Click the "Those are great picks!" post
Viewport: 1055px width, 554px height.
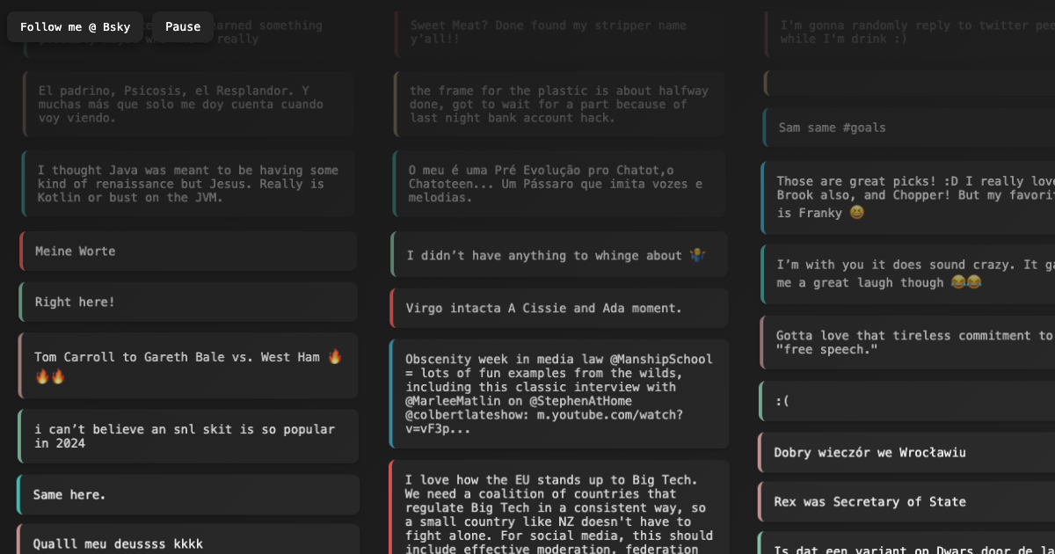pyautogui.click(x=906, y=197)
